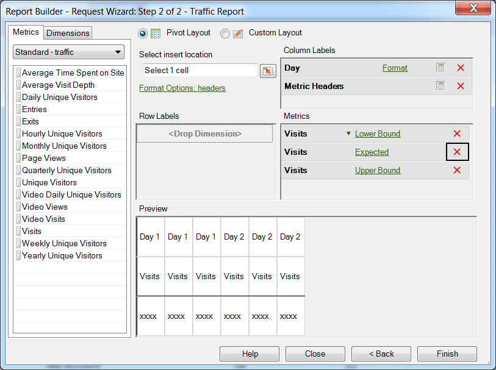This screenshot has height=370, width=496.
Task: Go back with the < Back button
Action: click(x=381, y=354)
